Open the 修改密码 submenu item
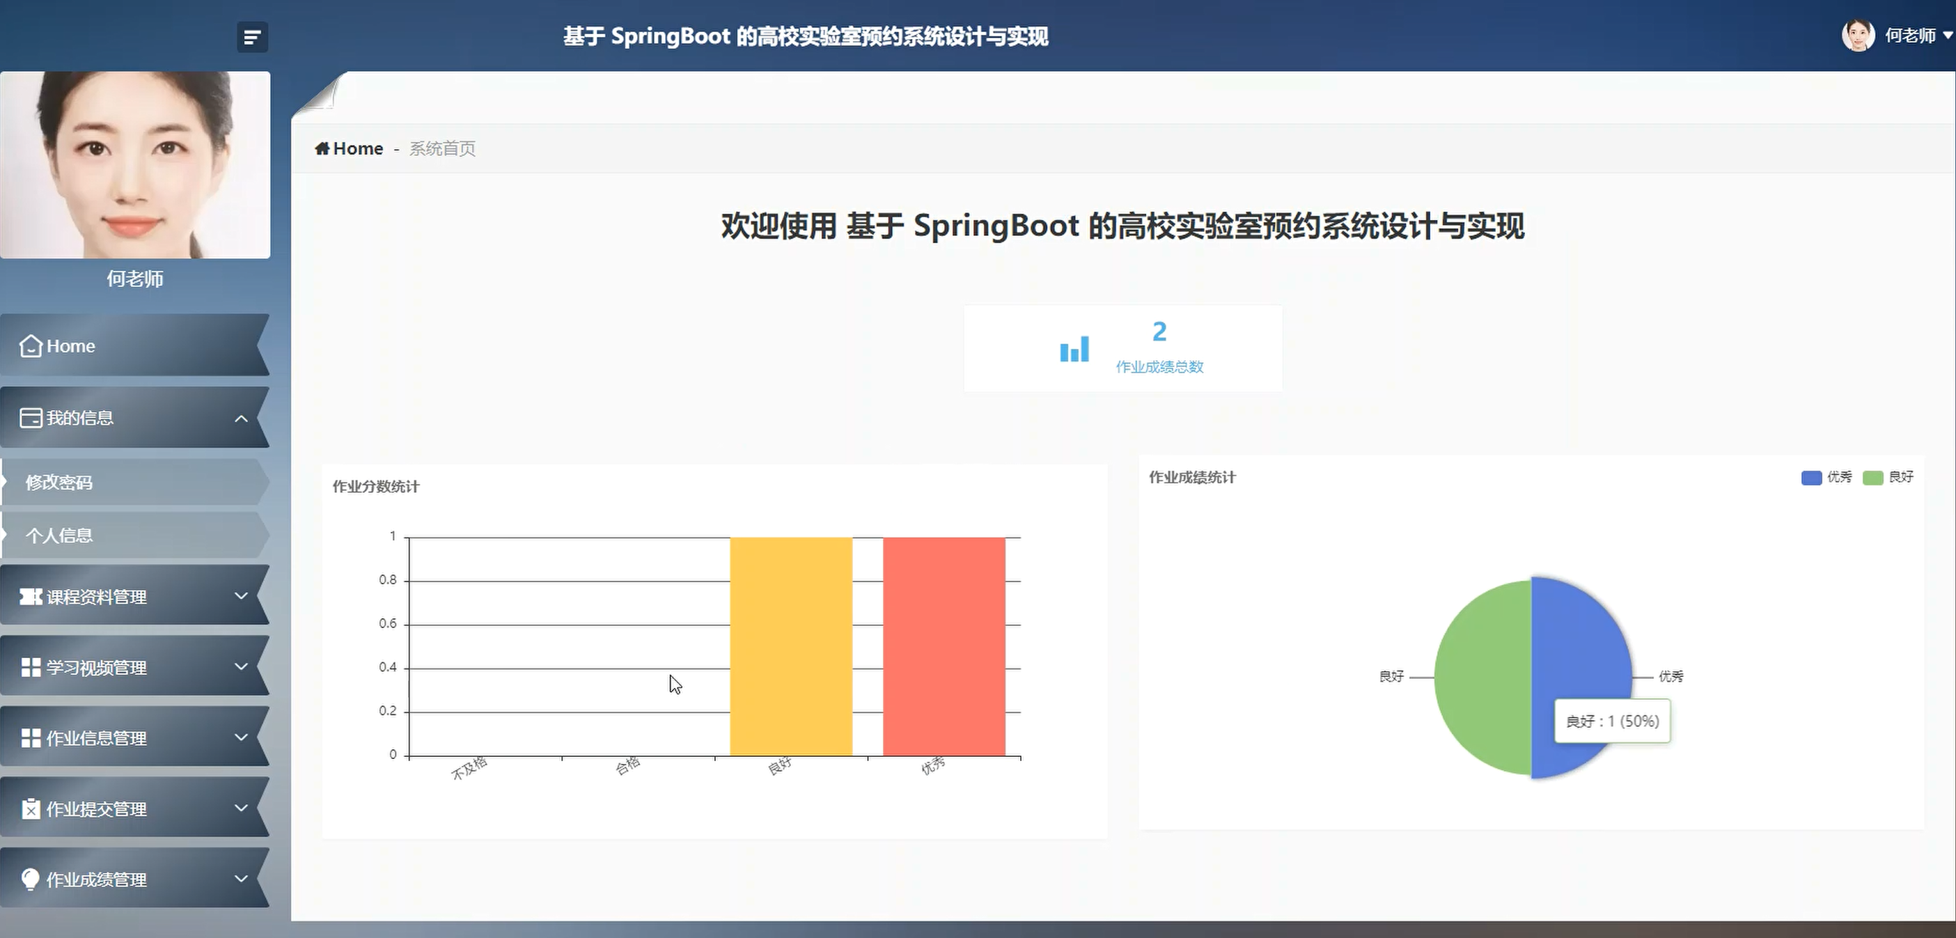1956x938 pixels. point(134,483)
